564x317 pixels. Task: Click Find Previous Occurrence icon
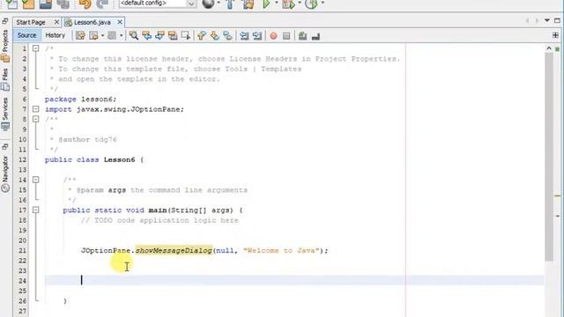(147, 35)
